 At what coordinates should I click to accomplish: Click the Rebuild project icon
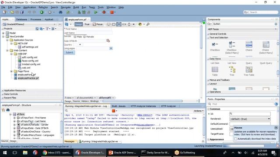click(x=84, y=12)
